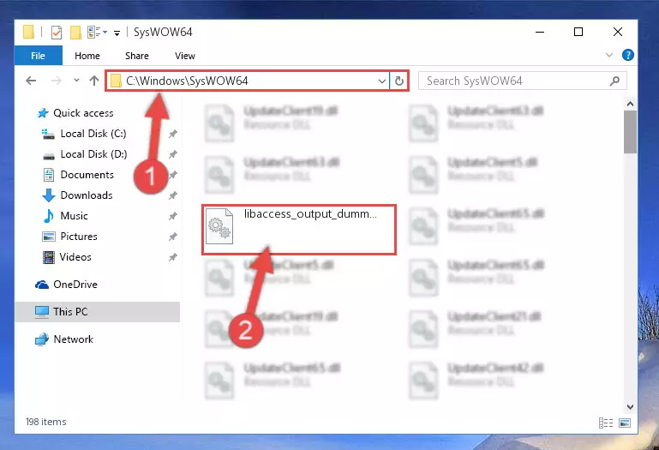
Task: Open the recent locations dropdown arrow
Action: [x=76, y=80]
